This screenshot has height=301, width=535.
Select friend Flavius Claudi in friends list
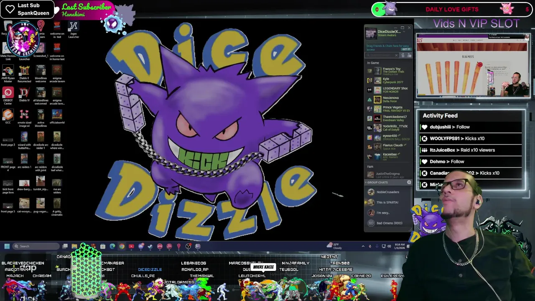point(389,147)
